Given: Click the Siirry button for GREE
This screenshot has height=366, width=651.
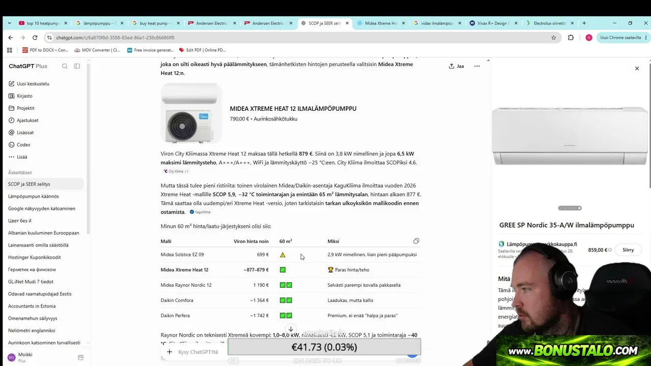Looking at the screenshot, I should 628,250.
